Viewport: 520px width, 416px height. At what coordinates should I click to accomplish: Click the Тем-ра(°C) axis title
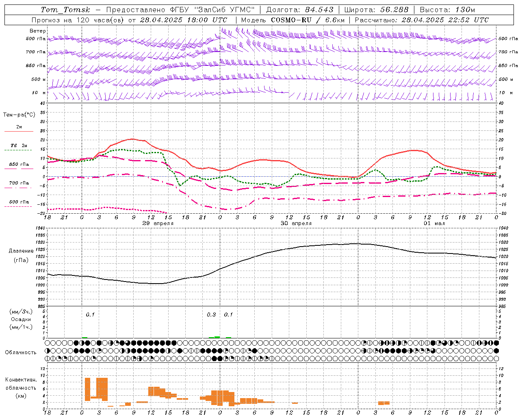19,115
